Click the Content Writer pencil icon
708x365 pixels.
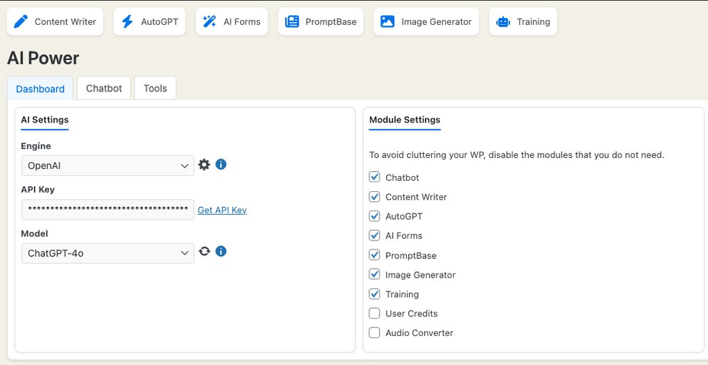pyautogui.click(x=22, y=21)
